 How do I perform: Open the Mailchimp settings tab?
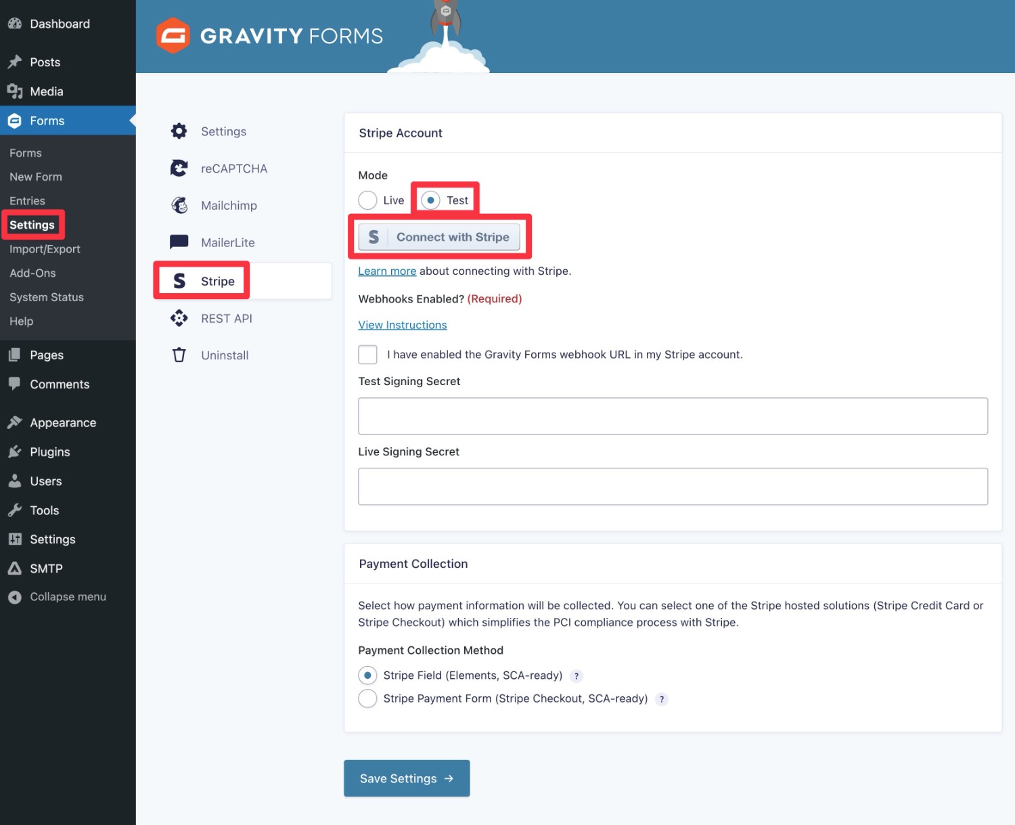[x=229, y=205]
